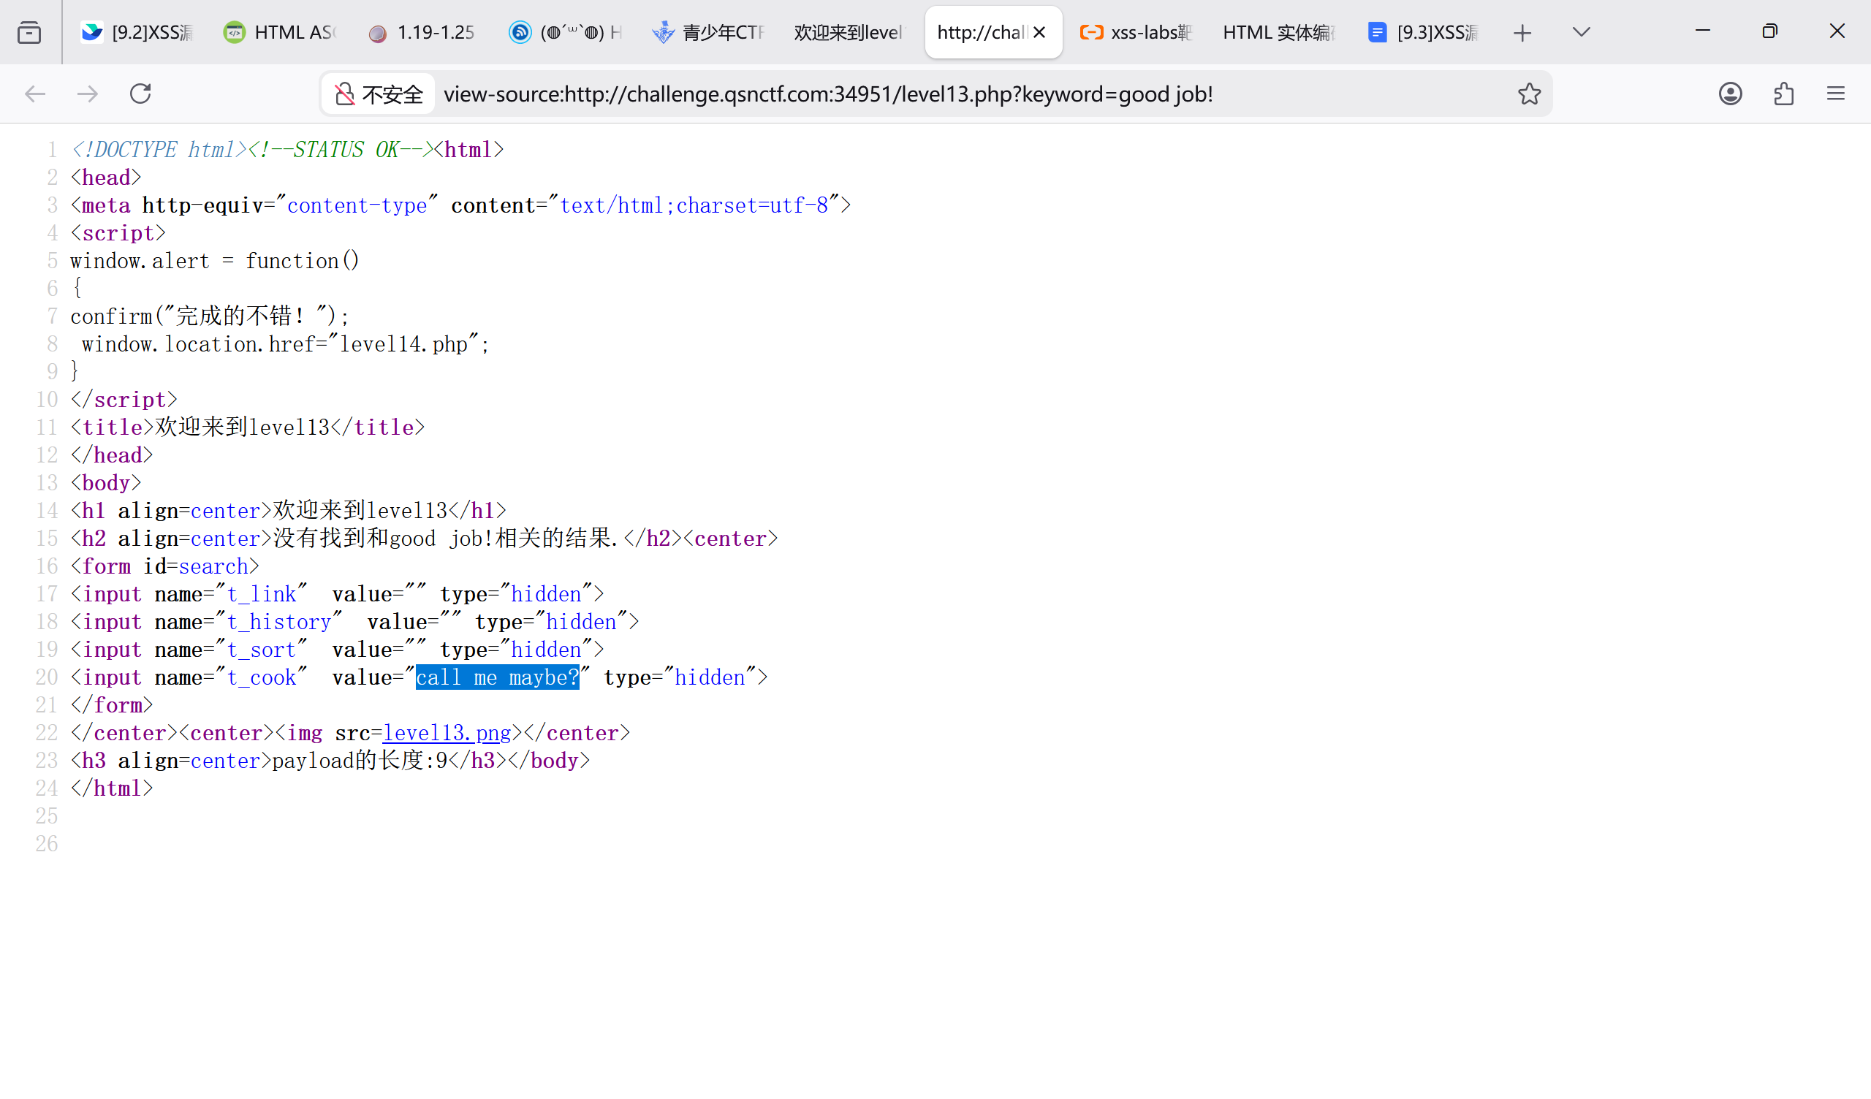Close the current http://chal tab
Viewport: 1871px width, 1099px height.
1039,33
